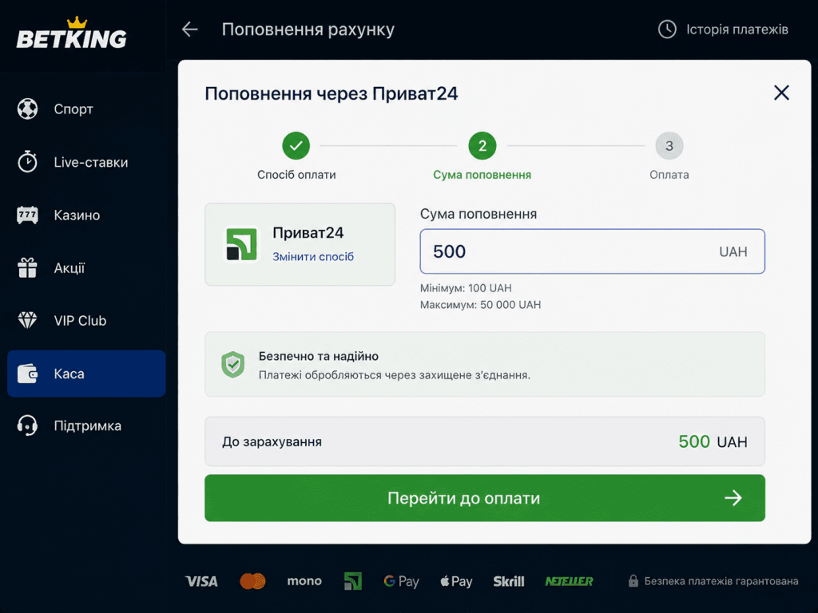Click the 500 UAH credited amount

[713, 441]
